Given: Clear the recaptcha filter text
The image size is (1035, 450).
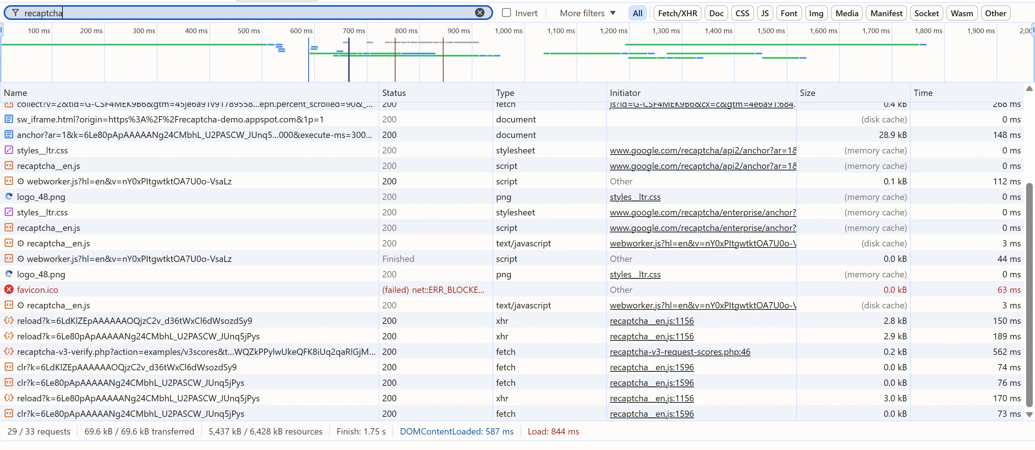Looking at the screenshot, I should pos(479,13).
